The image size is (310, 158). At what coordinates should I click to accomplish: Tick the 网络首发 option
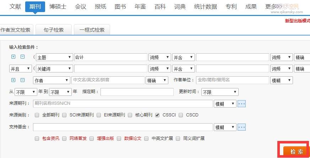coord(64,138)
